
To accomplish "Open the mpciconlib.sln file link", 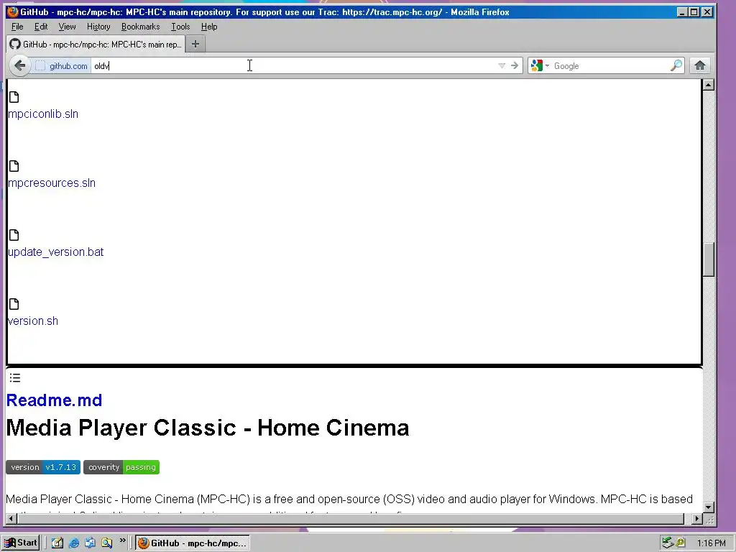I will point(43,114).
